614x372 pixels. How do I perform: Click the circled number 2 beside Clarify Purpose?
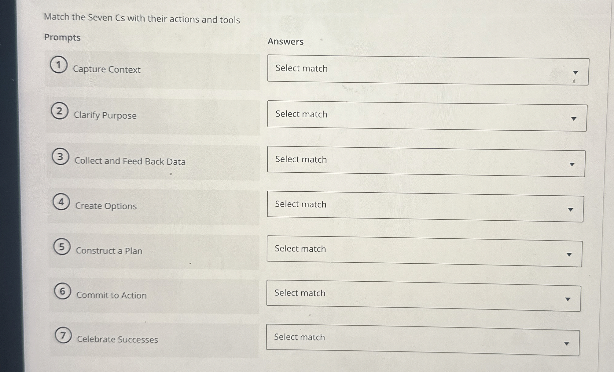pos(60,111)
